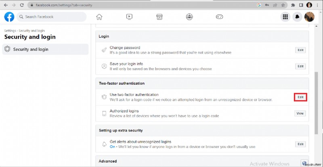
Task: Click the Authorized logins phone icon
Action: click(x=105, y=113)
